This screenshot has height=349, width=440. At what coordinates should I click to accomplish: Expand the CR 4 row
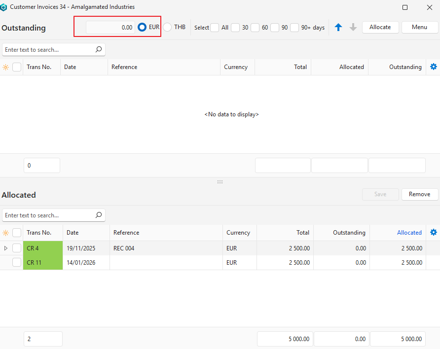click(x=6, y=248)
